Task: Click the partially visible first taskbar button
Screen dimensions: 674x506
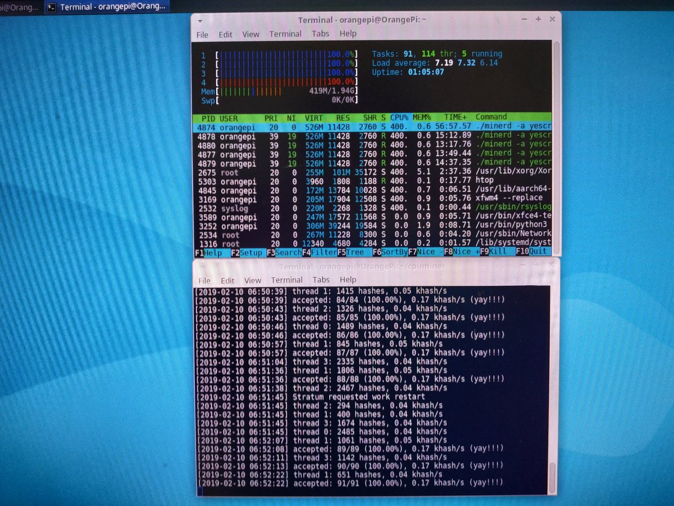Action: (x=20, y=7)
